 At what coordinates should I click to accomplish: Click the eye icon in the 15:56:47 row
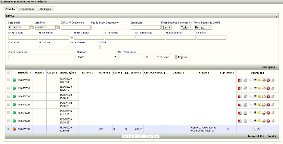click(255, 96)
